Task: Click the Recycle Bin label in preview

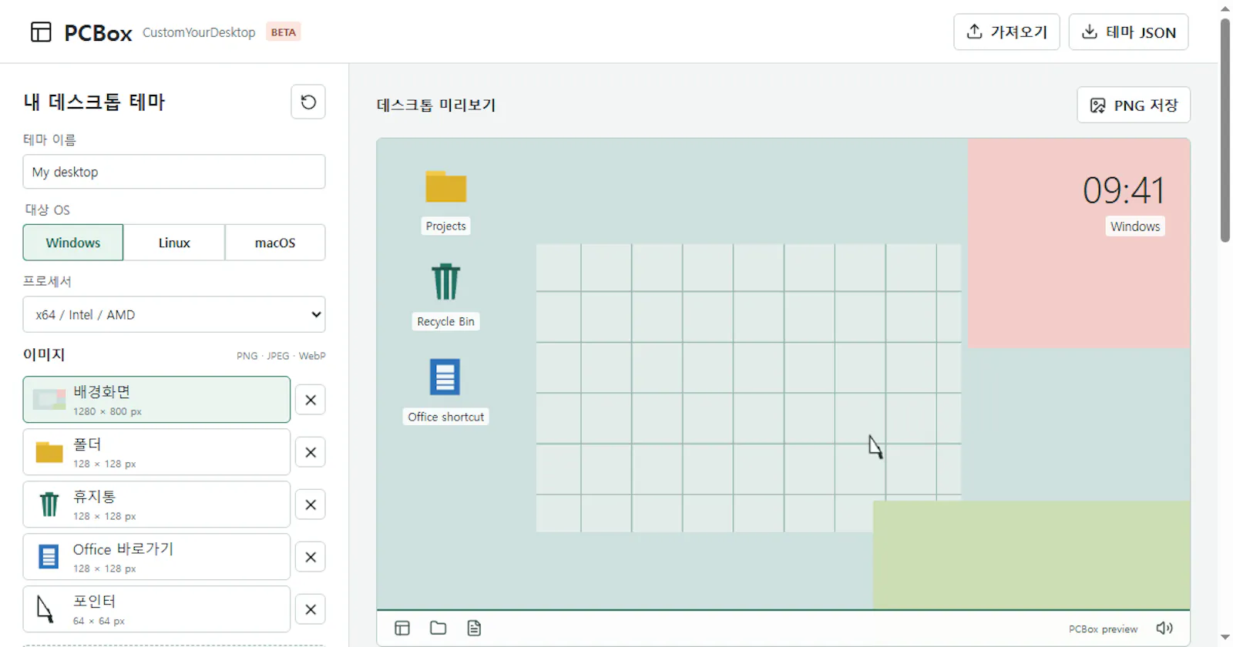Action: tap(445, 322)
